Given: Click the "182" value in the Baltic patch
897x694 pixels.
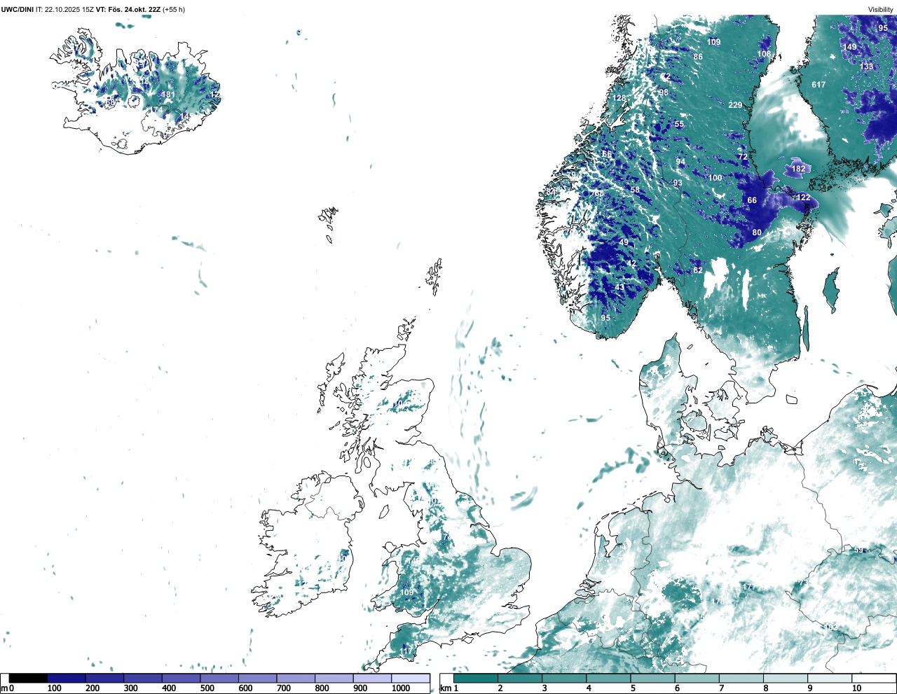Looking at the screenshot, I should (798, 169).
